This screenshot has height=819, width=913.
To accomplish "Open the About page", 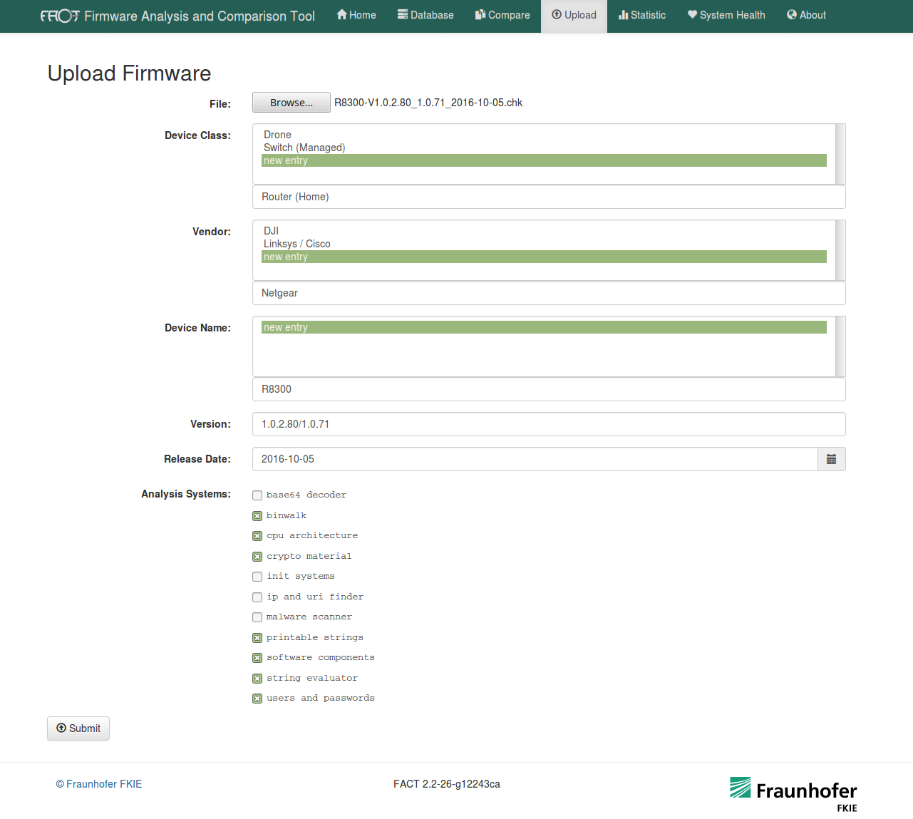I will [x=806, y=15].
